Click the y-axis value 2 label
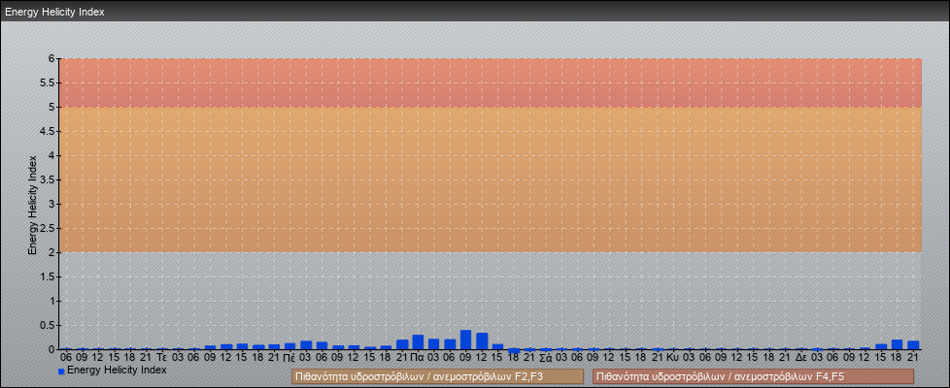Screen dimensions: 950x388 [x=52, y=252]
